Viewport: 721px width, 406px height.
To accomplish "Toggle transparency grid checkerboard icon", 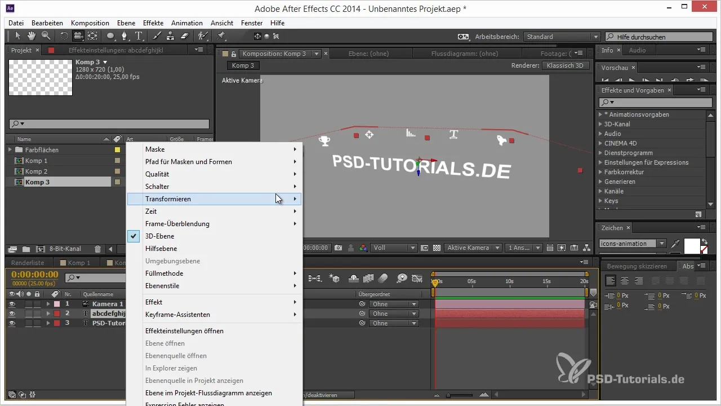I will 437,248.
